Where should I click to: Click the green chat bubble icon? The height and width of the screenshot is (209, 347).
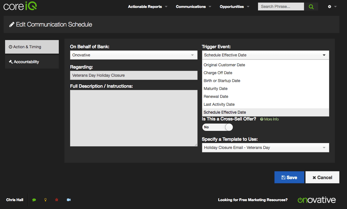(x=34, y=200)
